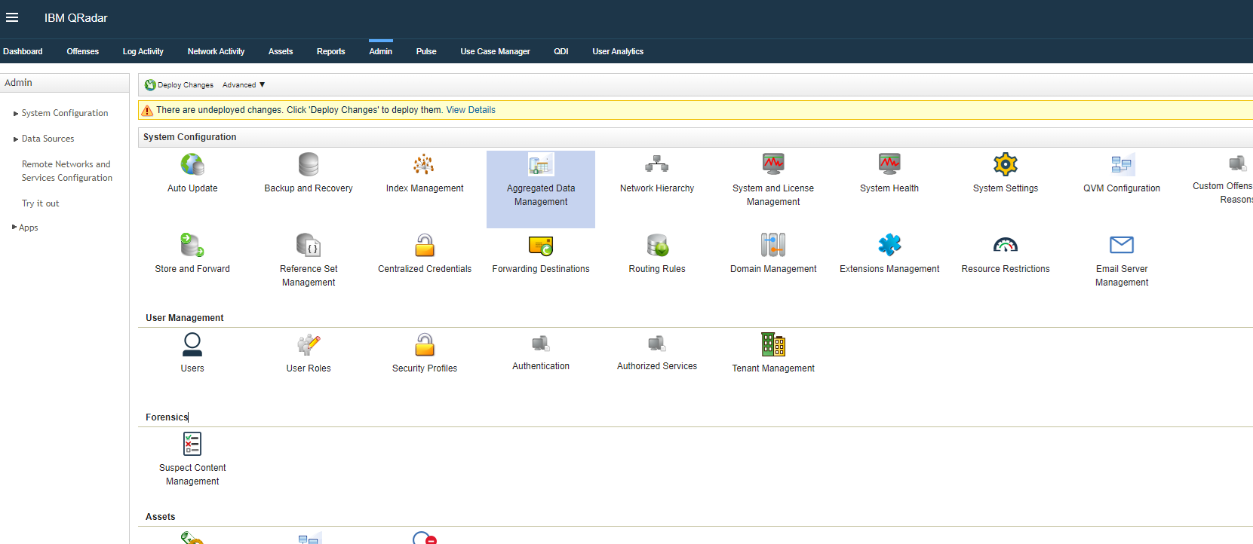Open System Health icon

click(889, 164)
